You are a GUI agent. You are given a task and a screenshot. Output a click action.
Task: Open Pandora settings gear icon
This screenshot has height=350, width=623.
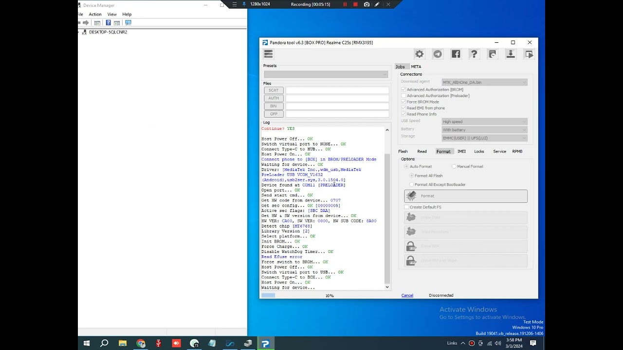click(x=419, y=54)
